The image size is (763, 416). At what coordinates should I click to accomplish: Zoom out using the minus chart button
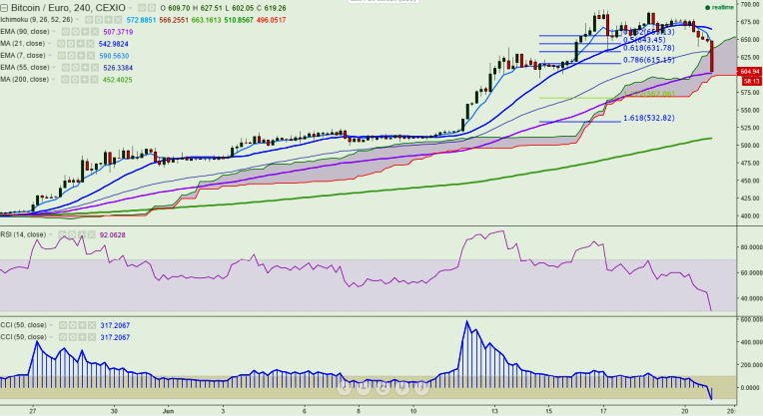(x=364, y=387)
